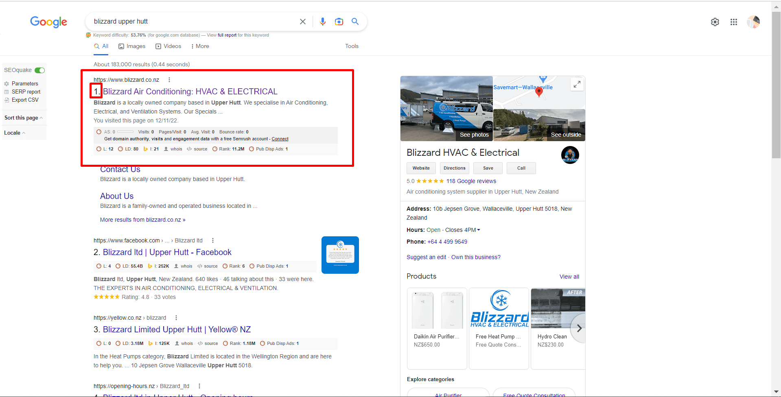Open the See outside street view thumbnail
Viewport: 781px width, 397px height.
pos(539,125)
